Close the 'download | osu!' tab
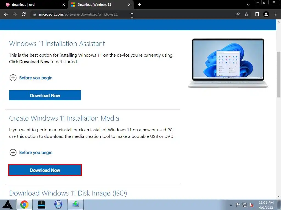 [x=64, y=5]
